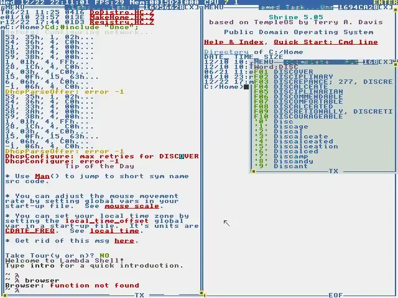Open the CDATE_FREQ link

pyautogui.click(x=30, y=231)
